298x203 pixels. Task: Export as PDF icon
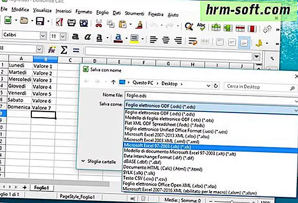click(60, 23)
